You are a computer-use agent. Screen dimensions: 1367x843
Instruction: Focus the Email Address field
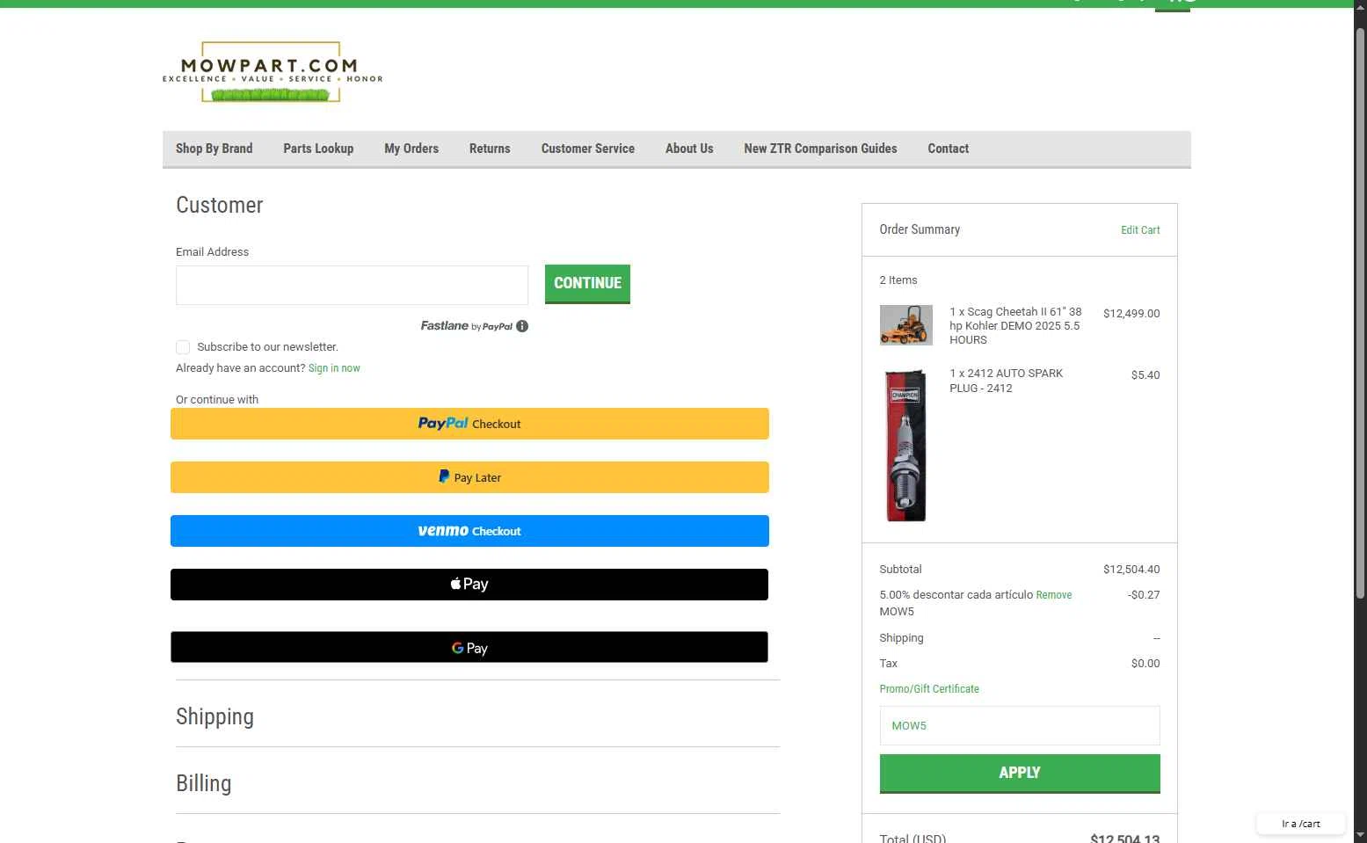(352, 285)
